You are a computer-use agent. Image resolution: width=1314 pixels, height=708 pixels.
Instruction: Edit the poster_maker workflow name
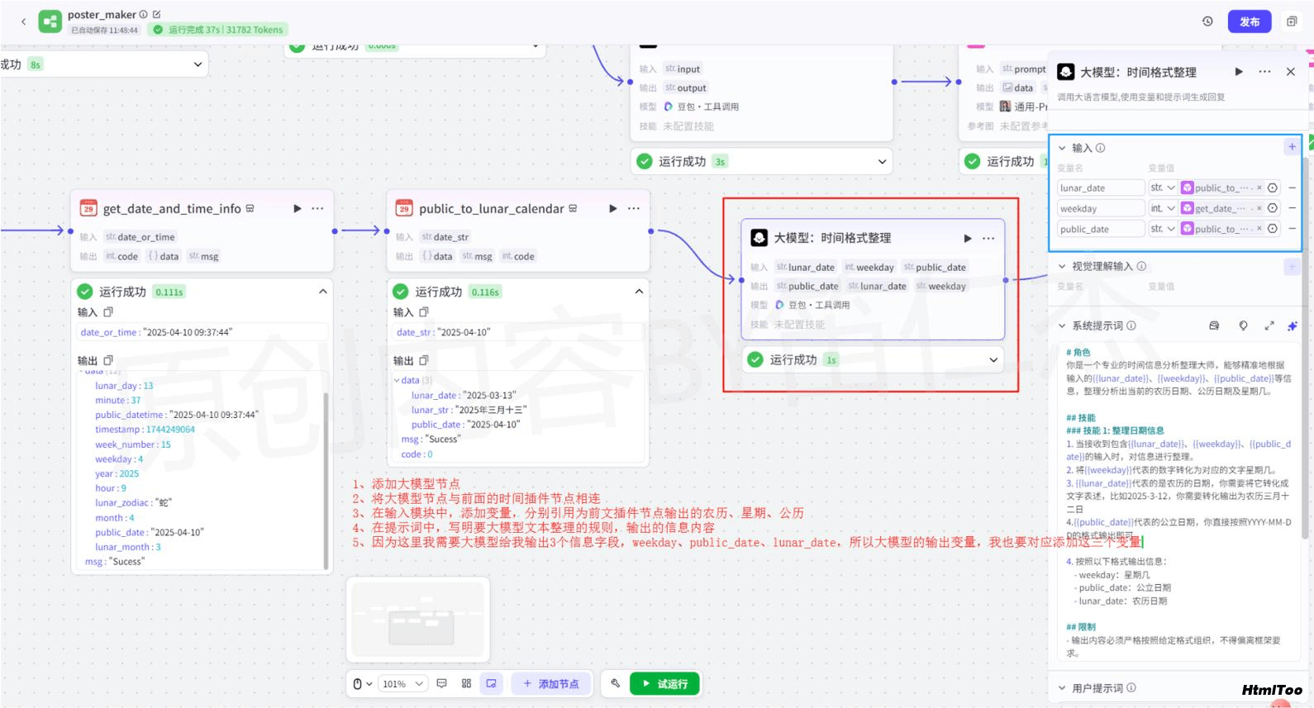click(x=157, y=14)
